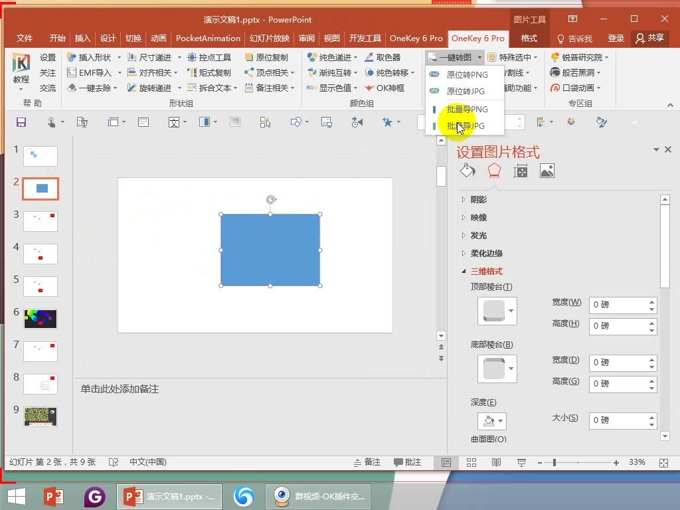The image size is (680, 510).
Task: Select 原位转JPG from the menu
Action: 464,91
